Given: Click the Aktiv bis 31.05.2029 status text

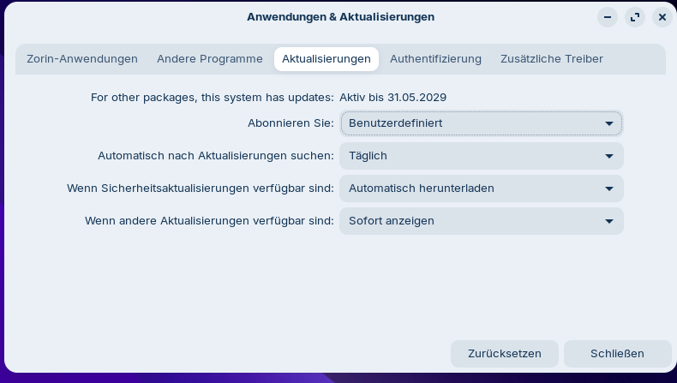Looking at the screenshot, I should [392, 98].
